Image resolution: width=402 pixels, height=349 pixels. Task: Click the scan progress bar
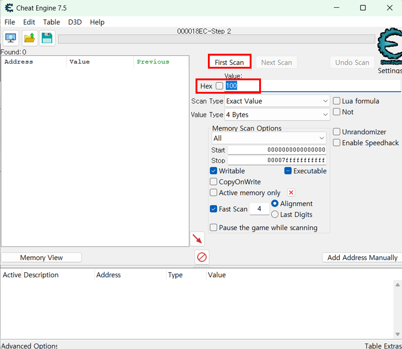tap(216, 39)
